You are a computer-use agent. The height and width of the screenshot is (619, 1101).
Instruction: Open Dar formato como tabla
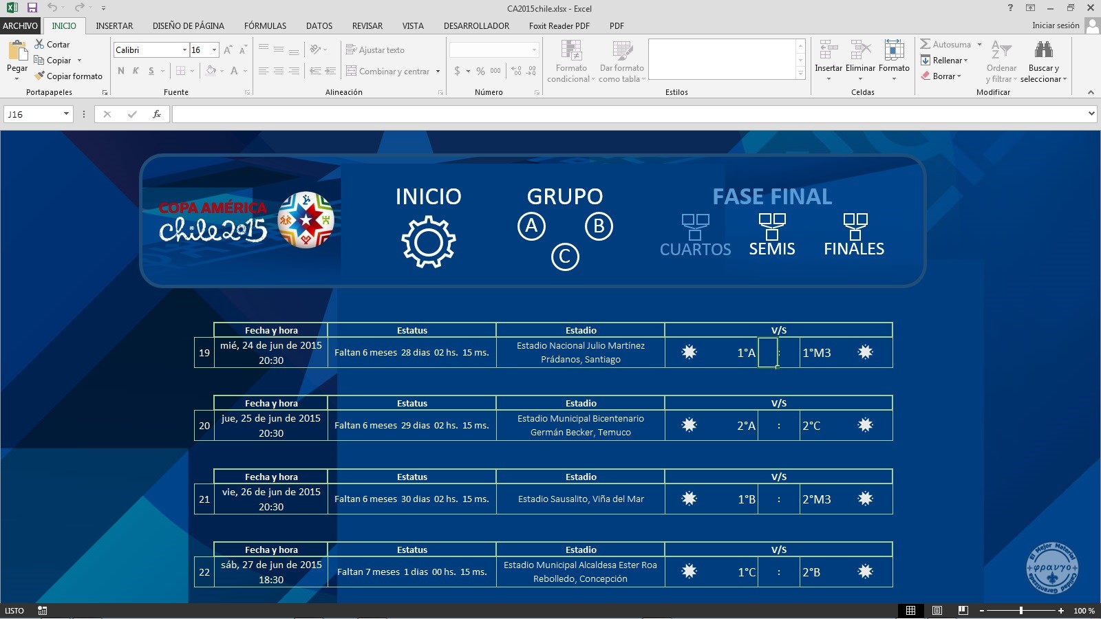[622, 61]
